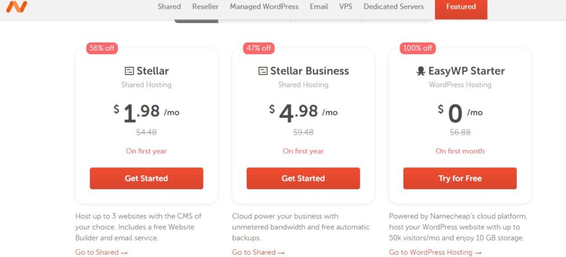Get Started with the Stellar plan
This screenshot has width=566, height=257.
tap(146, 179)
